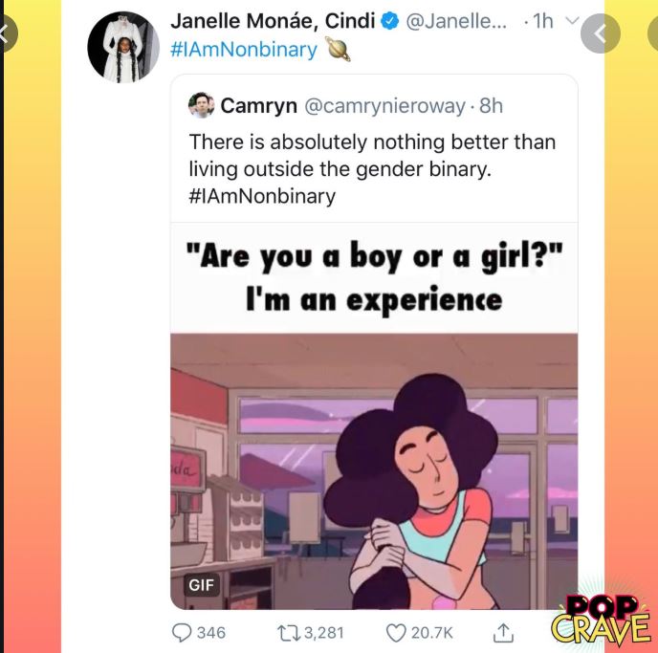
Task: Click the 1h tweet timestamp
Action: 543,21
